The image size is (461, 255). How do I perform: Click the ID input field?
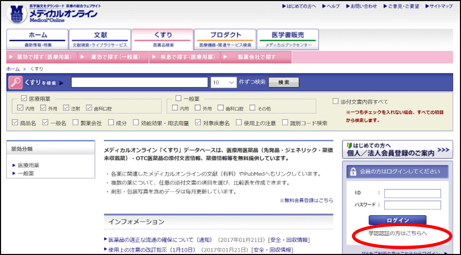coord(412,193)
